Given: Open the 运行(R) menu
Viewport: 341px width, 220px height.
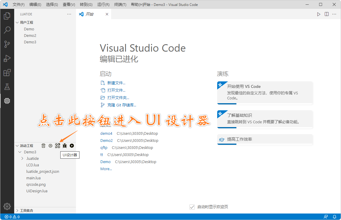Looking at the screenshot, I should click(103, 4).
